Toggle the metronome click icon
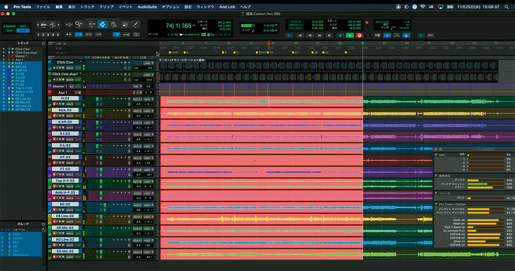The image size is (515, 271). click(387, 35)
